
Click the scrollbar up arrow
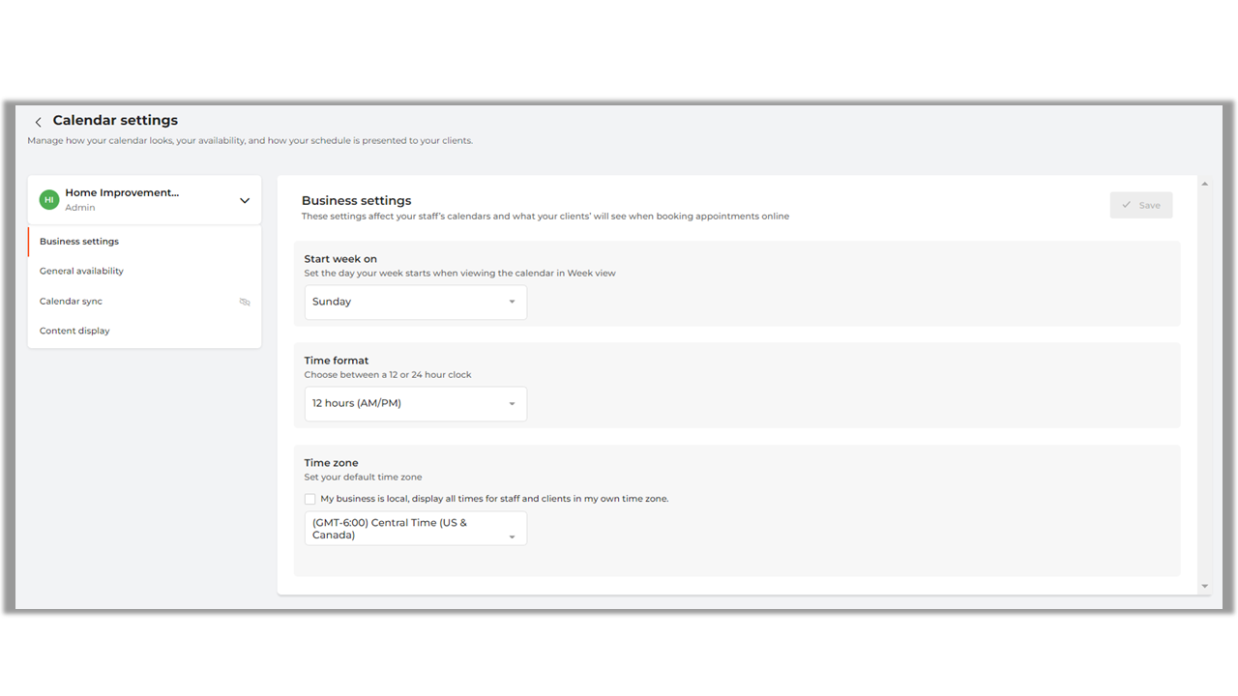1204,183
